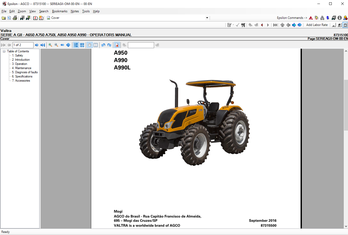The width and height of the screenshot is (348, 235).
Task: Restore the inner document window
Action: point(339,25)
